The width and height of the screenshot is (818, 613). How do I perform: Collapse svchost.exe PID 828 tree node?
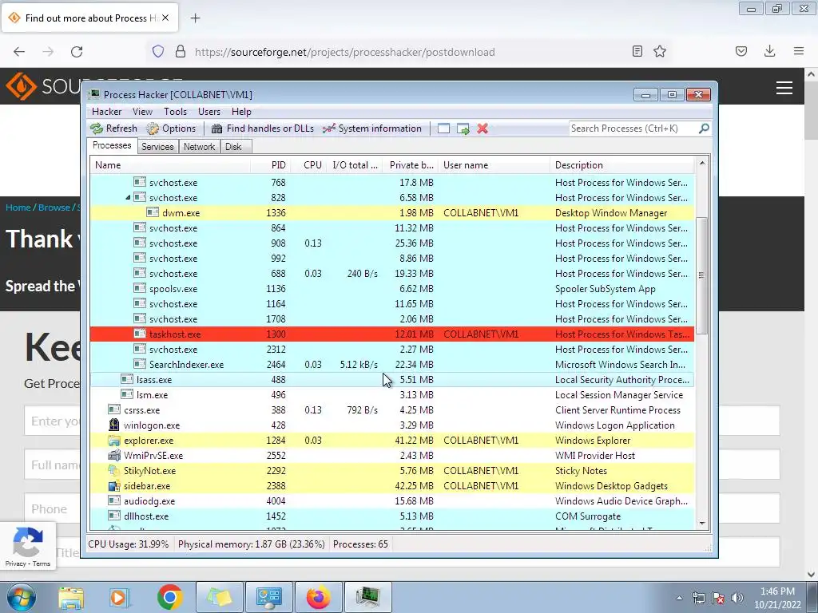[128, 198]
